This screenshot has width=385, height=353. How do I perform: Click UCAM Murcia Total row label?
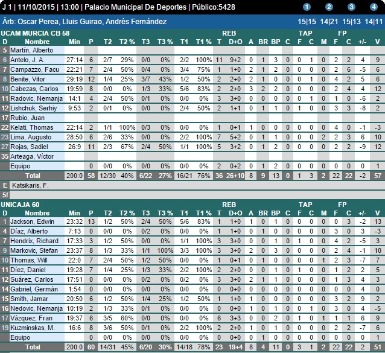coord(33,176)
